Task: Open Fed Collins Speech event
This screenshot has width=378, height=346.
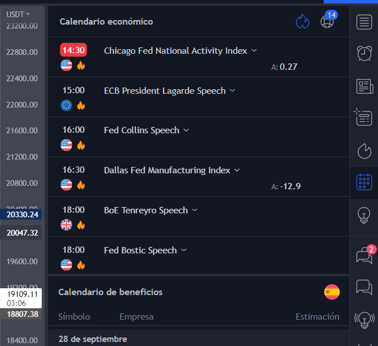Action: (141, 130)
